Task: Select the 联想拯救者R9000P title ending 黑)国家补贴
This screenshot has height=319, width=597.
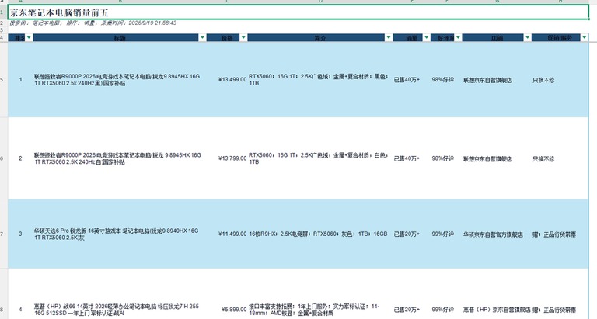Action: pyautogui.click(x=120, y=79)
